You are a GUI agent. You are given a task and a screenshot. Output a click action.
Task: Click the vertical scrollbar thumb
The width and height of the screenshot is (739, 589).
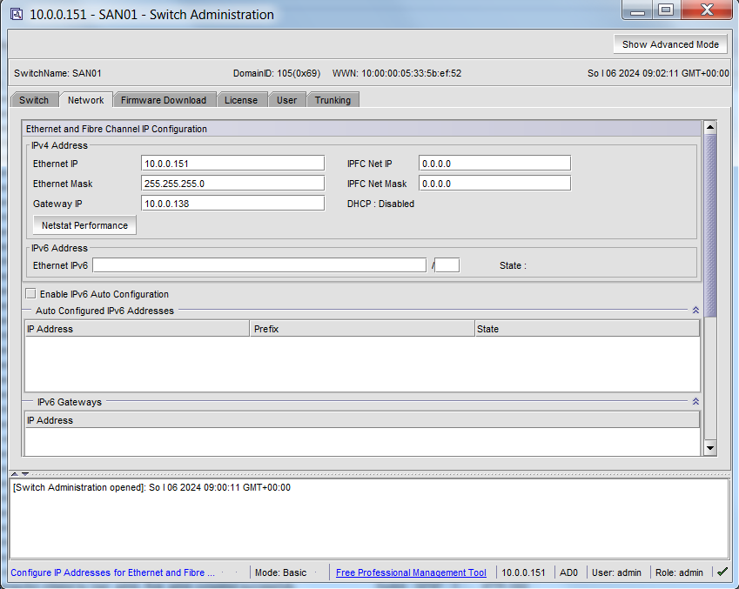(x=710, y=226)
